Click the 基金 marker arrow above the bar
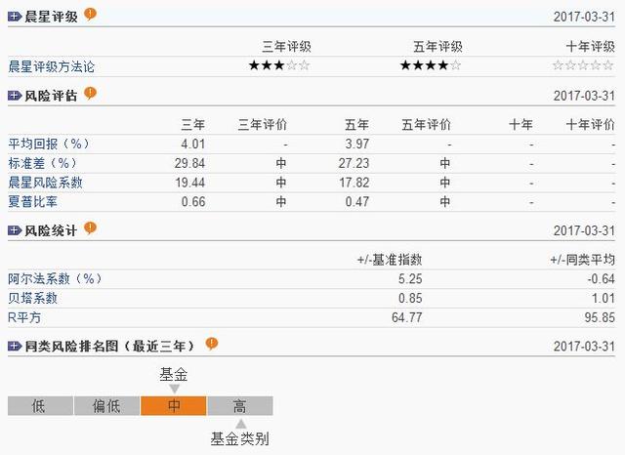Image resolution: width=625 pixels, height=455 pixels. [x=174, y=389]
